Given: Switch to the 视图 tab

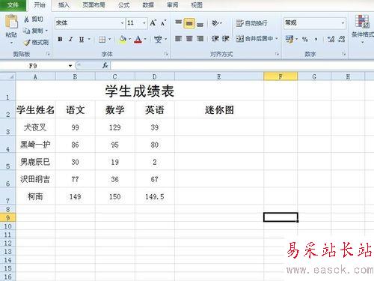Looking at the screenshot, I should [197, 5].
